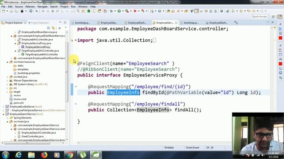Collapse EmployeeServiceProxy.java tree node
The height and width of the screenshot is (159, 284).
[16, 43]
